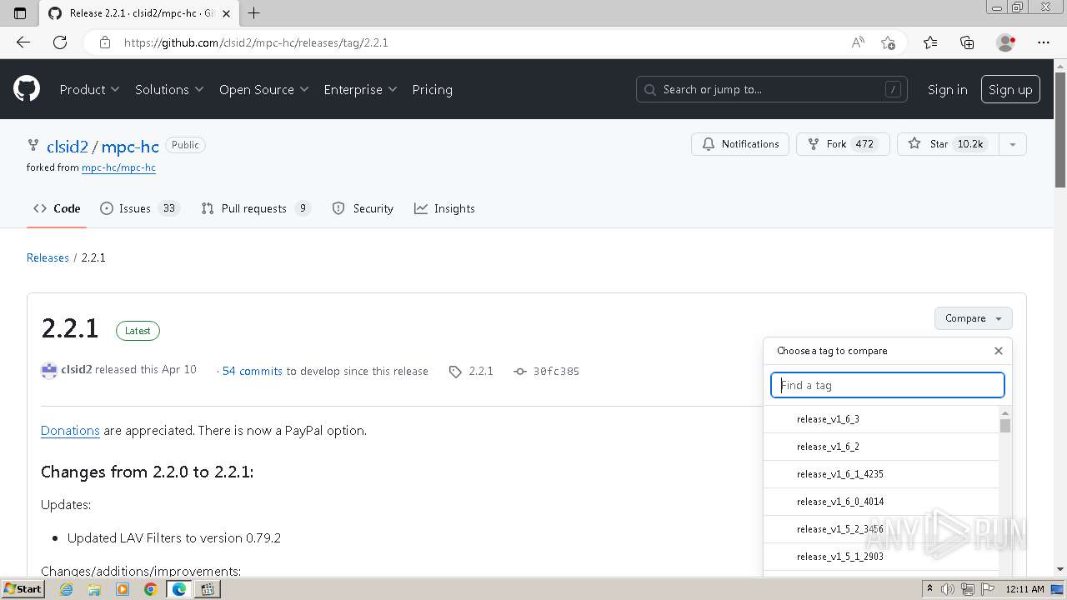Select tag release_v1_5_1_2903
The height and width of the screenshot is (600, 1067).
[x=881, y=557]
